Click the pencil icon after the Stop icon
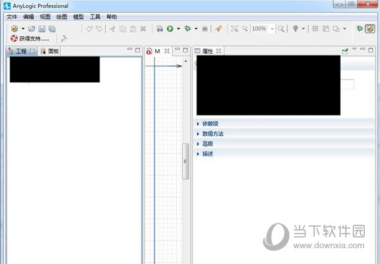The height and width of the screenshot is (264, 380). click(x=218, y=29)
